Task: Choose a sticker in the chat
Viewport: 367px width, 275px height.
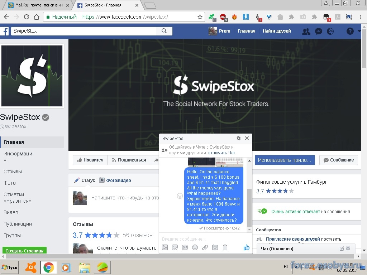Action: pyautogui.click(x=175, y=247)
